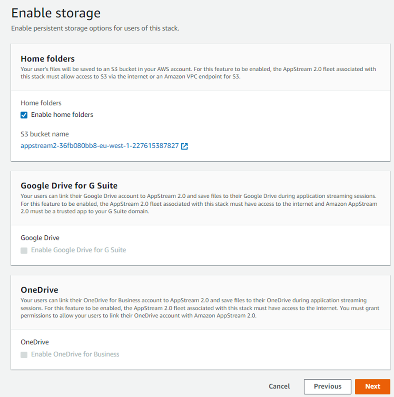The image size is (394, 397).
Task: Click the 'OneDrive' field label above its checkbox
Action: coord(35,342)
